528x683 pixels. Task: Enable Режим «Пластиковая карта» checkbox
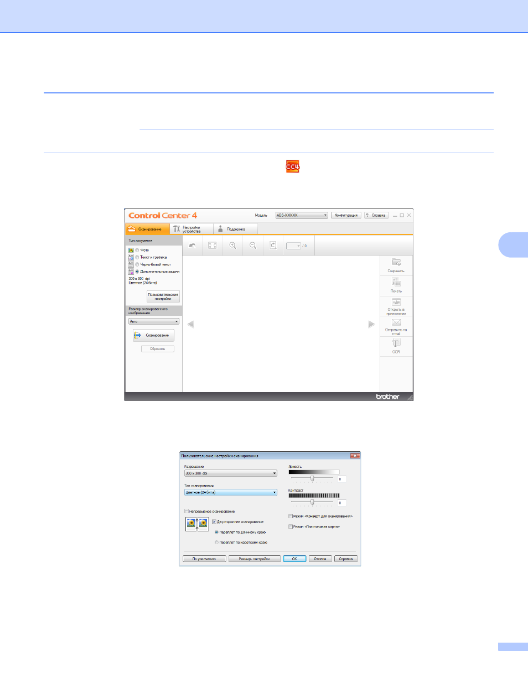tap(291, 526)
